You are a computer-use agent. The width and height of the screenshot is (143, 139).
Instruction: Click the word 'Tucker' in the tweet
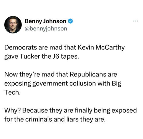point(30,56)
